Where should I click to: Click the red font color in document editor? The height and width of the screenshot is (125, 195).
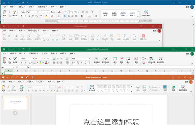[52, 16]
